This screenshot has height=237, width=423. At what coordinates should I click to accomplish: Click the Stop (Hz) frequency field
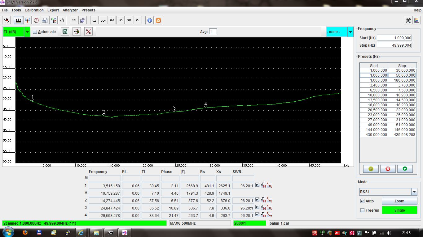coord(394,45)
